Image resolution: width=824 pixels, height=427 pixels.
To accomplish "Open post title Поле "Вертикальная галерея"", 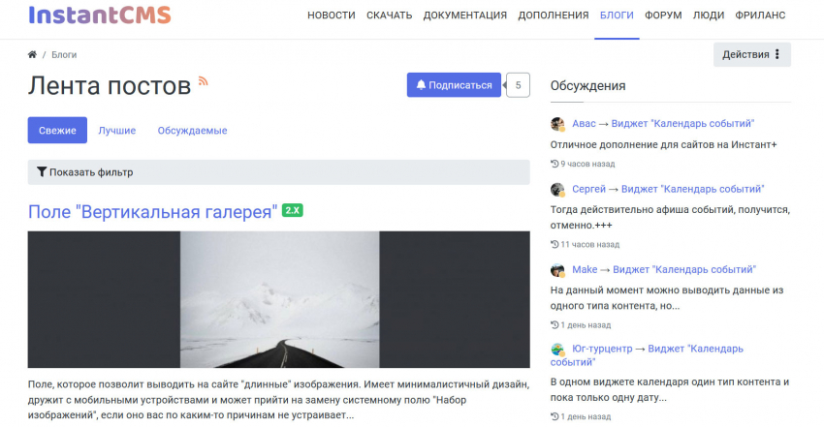I will pyautogui.click(x=152, y=211).
